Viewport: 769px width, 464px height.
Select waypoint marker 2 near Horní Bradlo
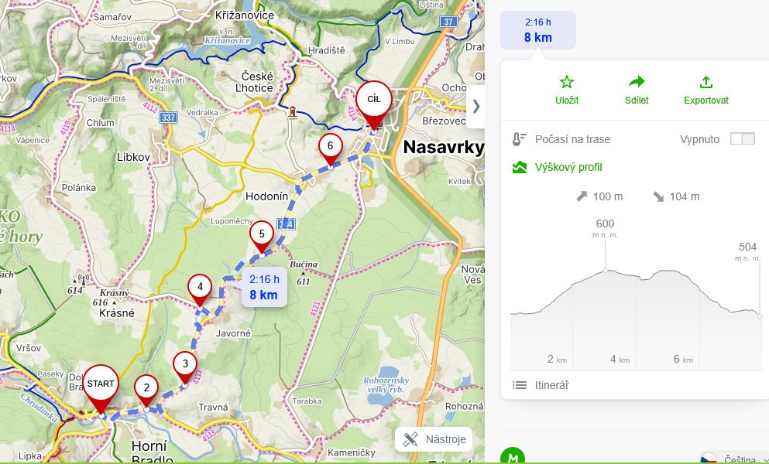coord(146,388)
